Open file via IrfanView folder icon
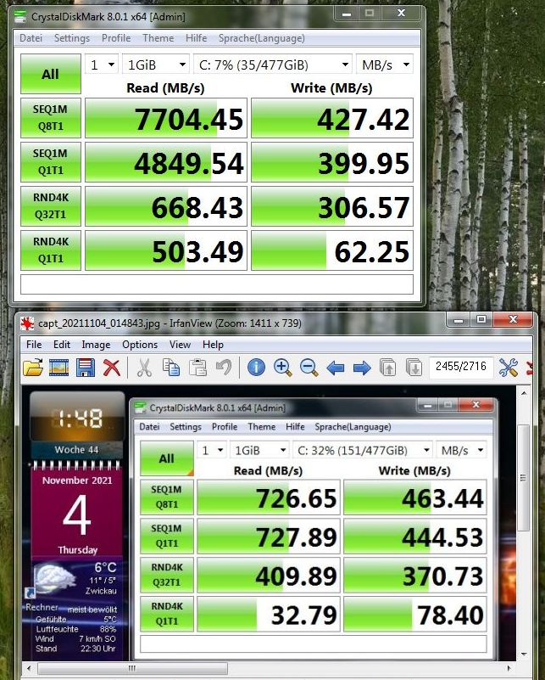The image size is (545, 680). [33, 368]
